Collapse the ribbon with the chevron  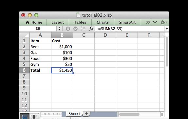pyautogui.click(x=155, y=22)
